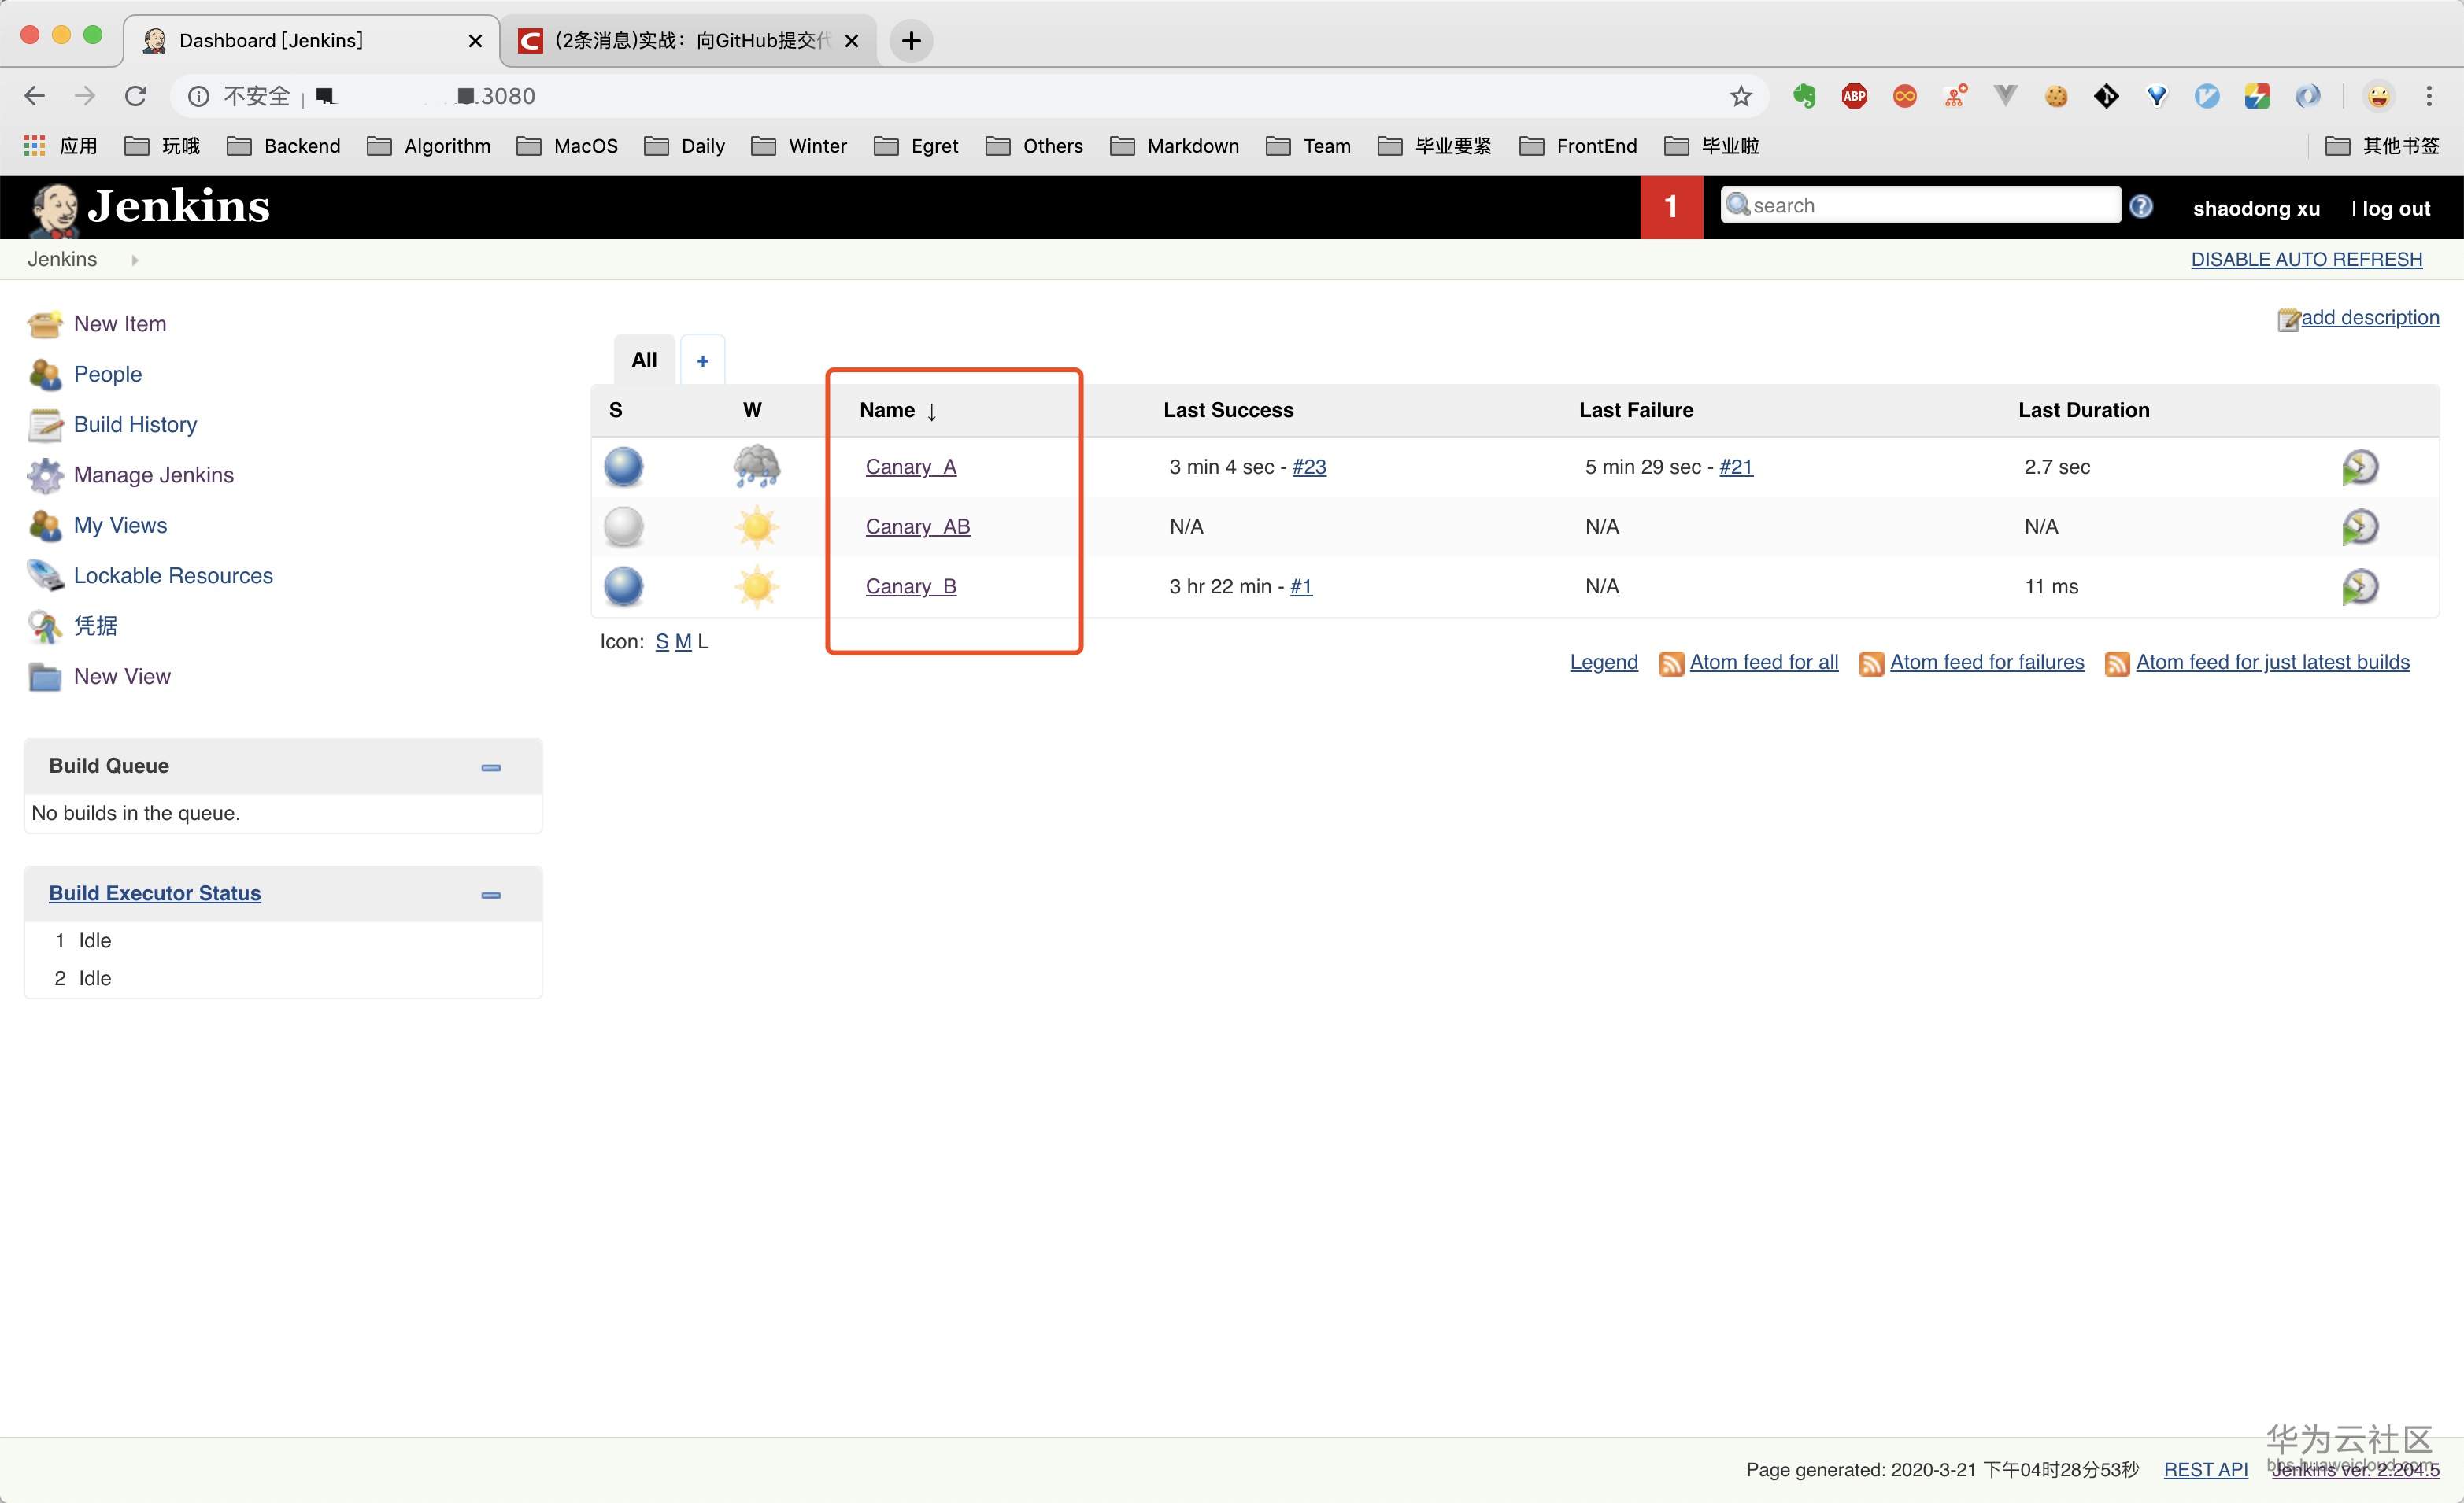
Task: Schedule a build for Canary_A
Action: point(2359,467)
